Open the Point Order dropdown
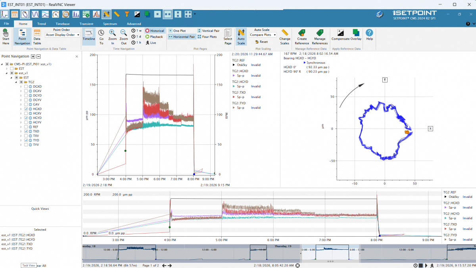 pos(63,35)
